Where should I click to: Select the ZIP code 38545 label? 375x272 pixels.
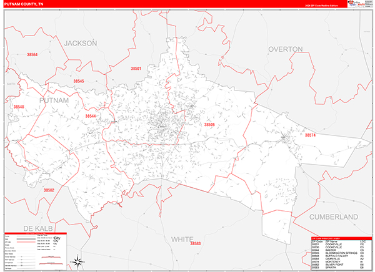[79, 81]
